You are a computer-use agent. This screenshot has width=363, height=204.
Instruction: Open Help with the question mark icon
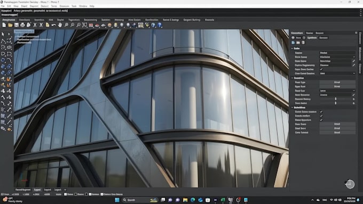[160, 25]
